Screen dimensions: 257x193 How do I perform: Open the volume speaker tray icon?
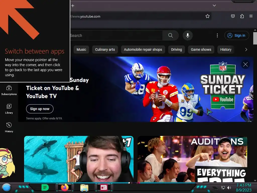coord(229,187)
